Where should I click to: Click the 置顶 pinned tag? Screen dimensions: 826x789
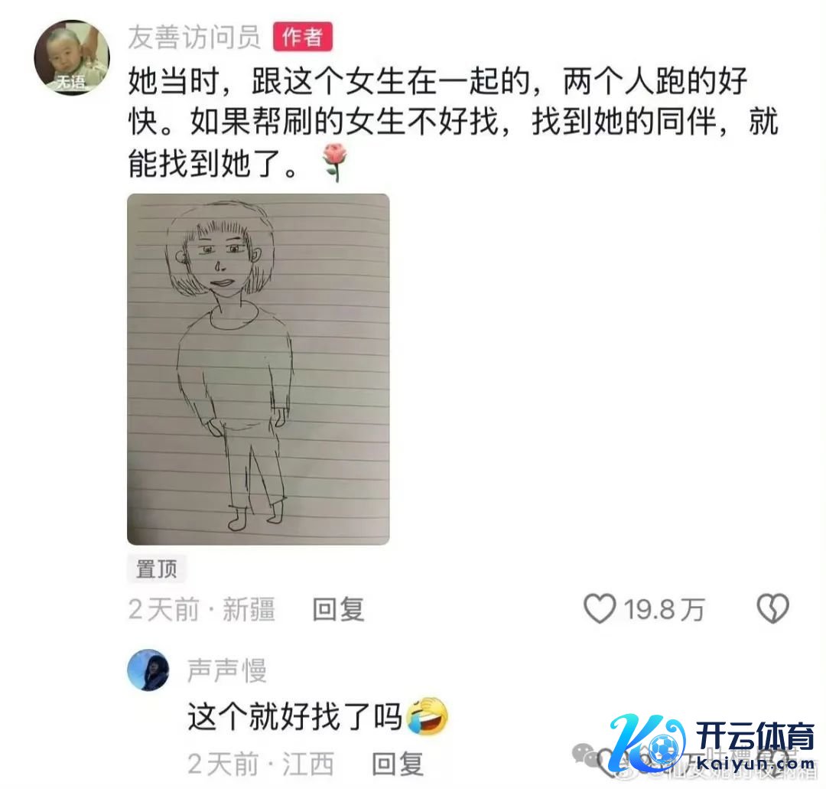[x=157, y=569]
